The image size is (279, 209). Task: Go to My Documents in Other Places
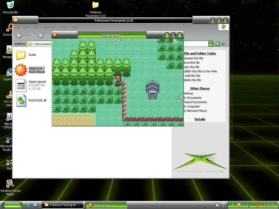tap(193, 98)
